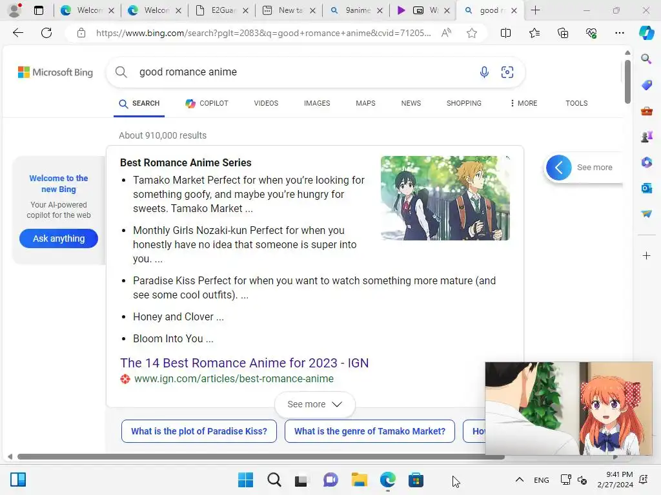The height and width of the screenshot is (495, 661).
Task: Open the Favorites list icon
Action: (534, 33)
